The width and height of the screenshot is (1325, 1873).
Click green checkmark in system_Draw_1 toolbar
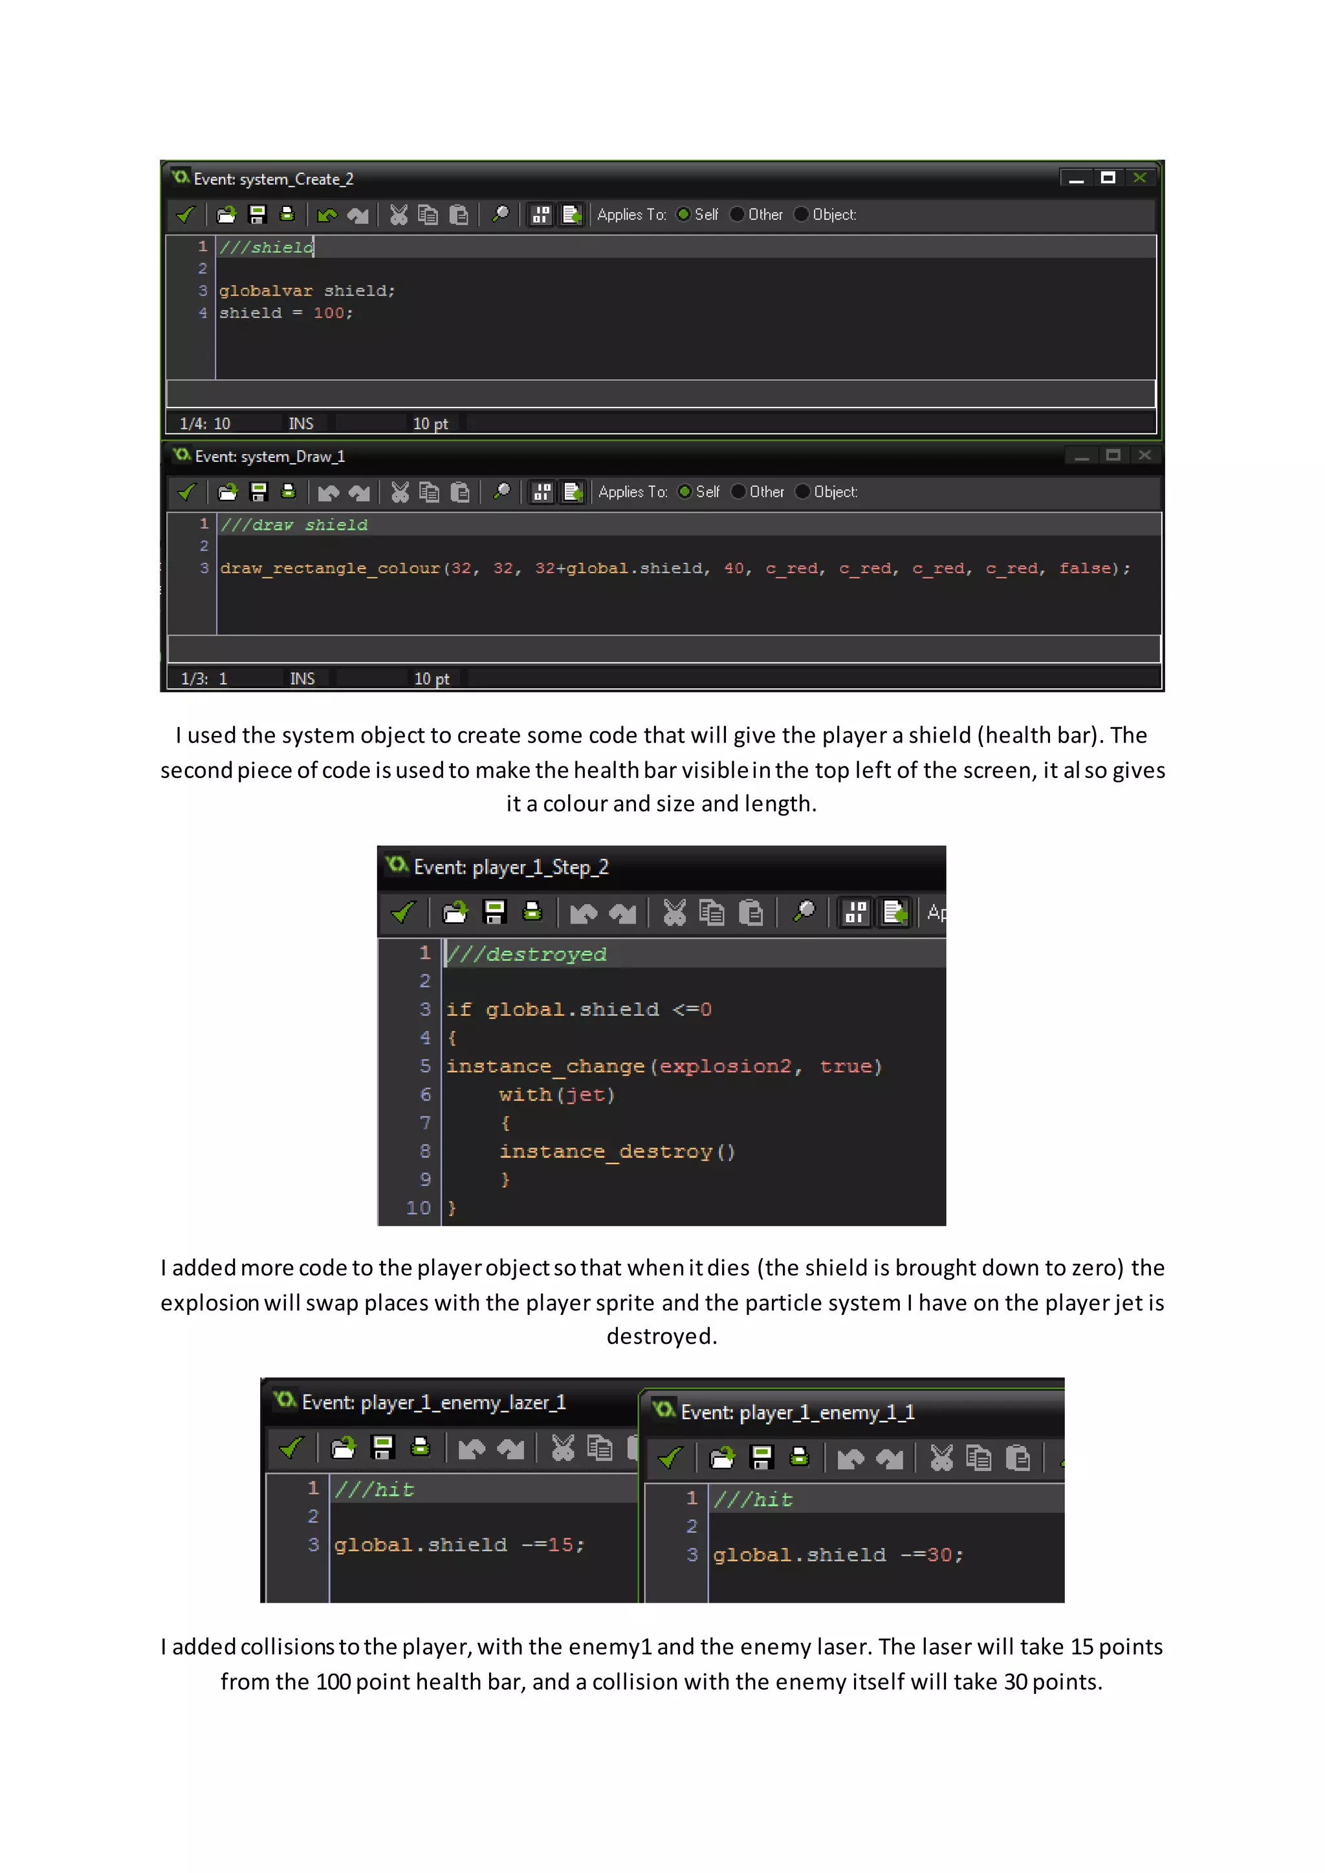tap(187, 492)
